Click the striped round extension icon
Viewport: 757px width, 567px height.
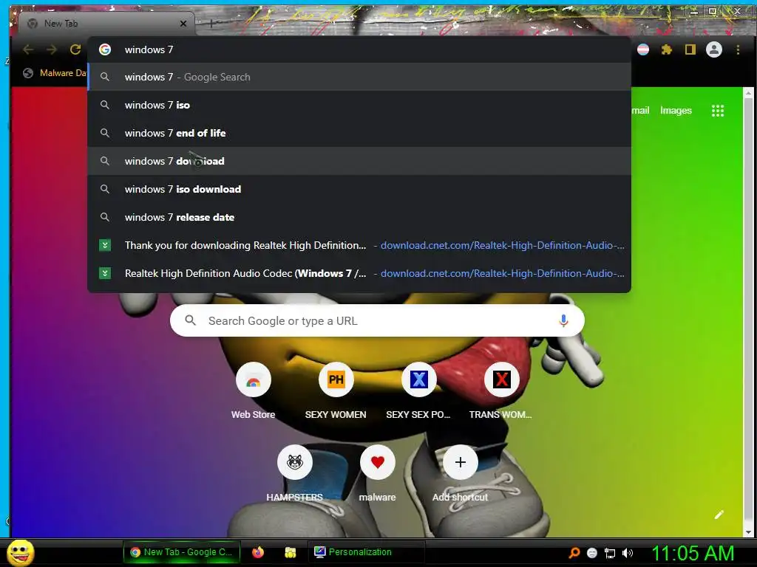643,49
